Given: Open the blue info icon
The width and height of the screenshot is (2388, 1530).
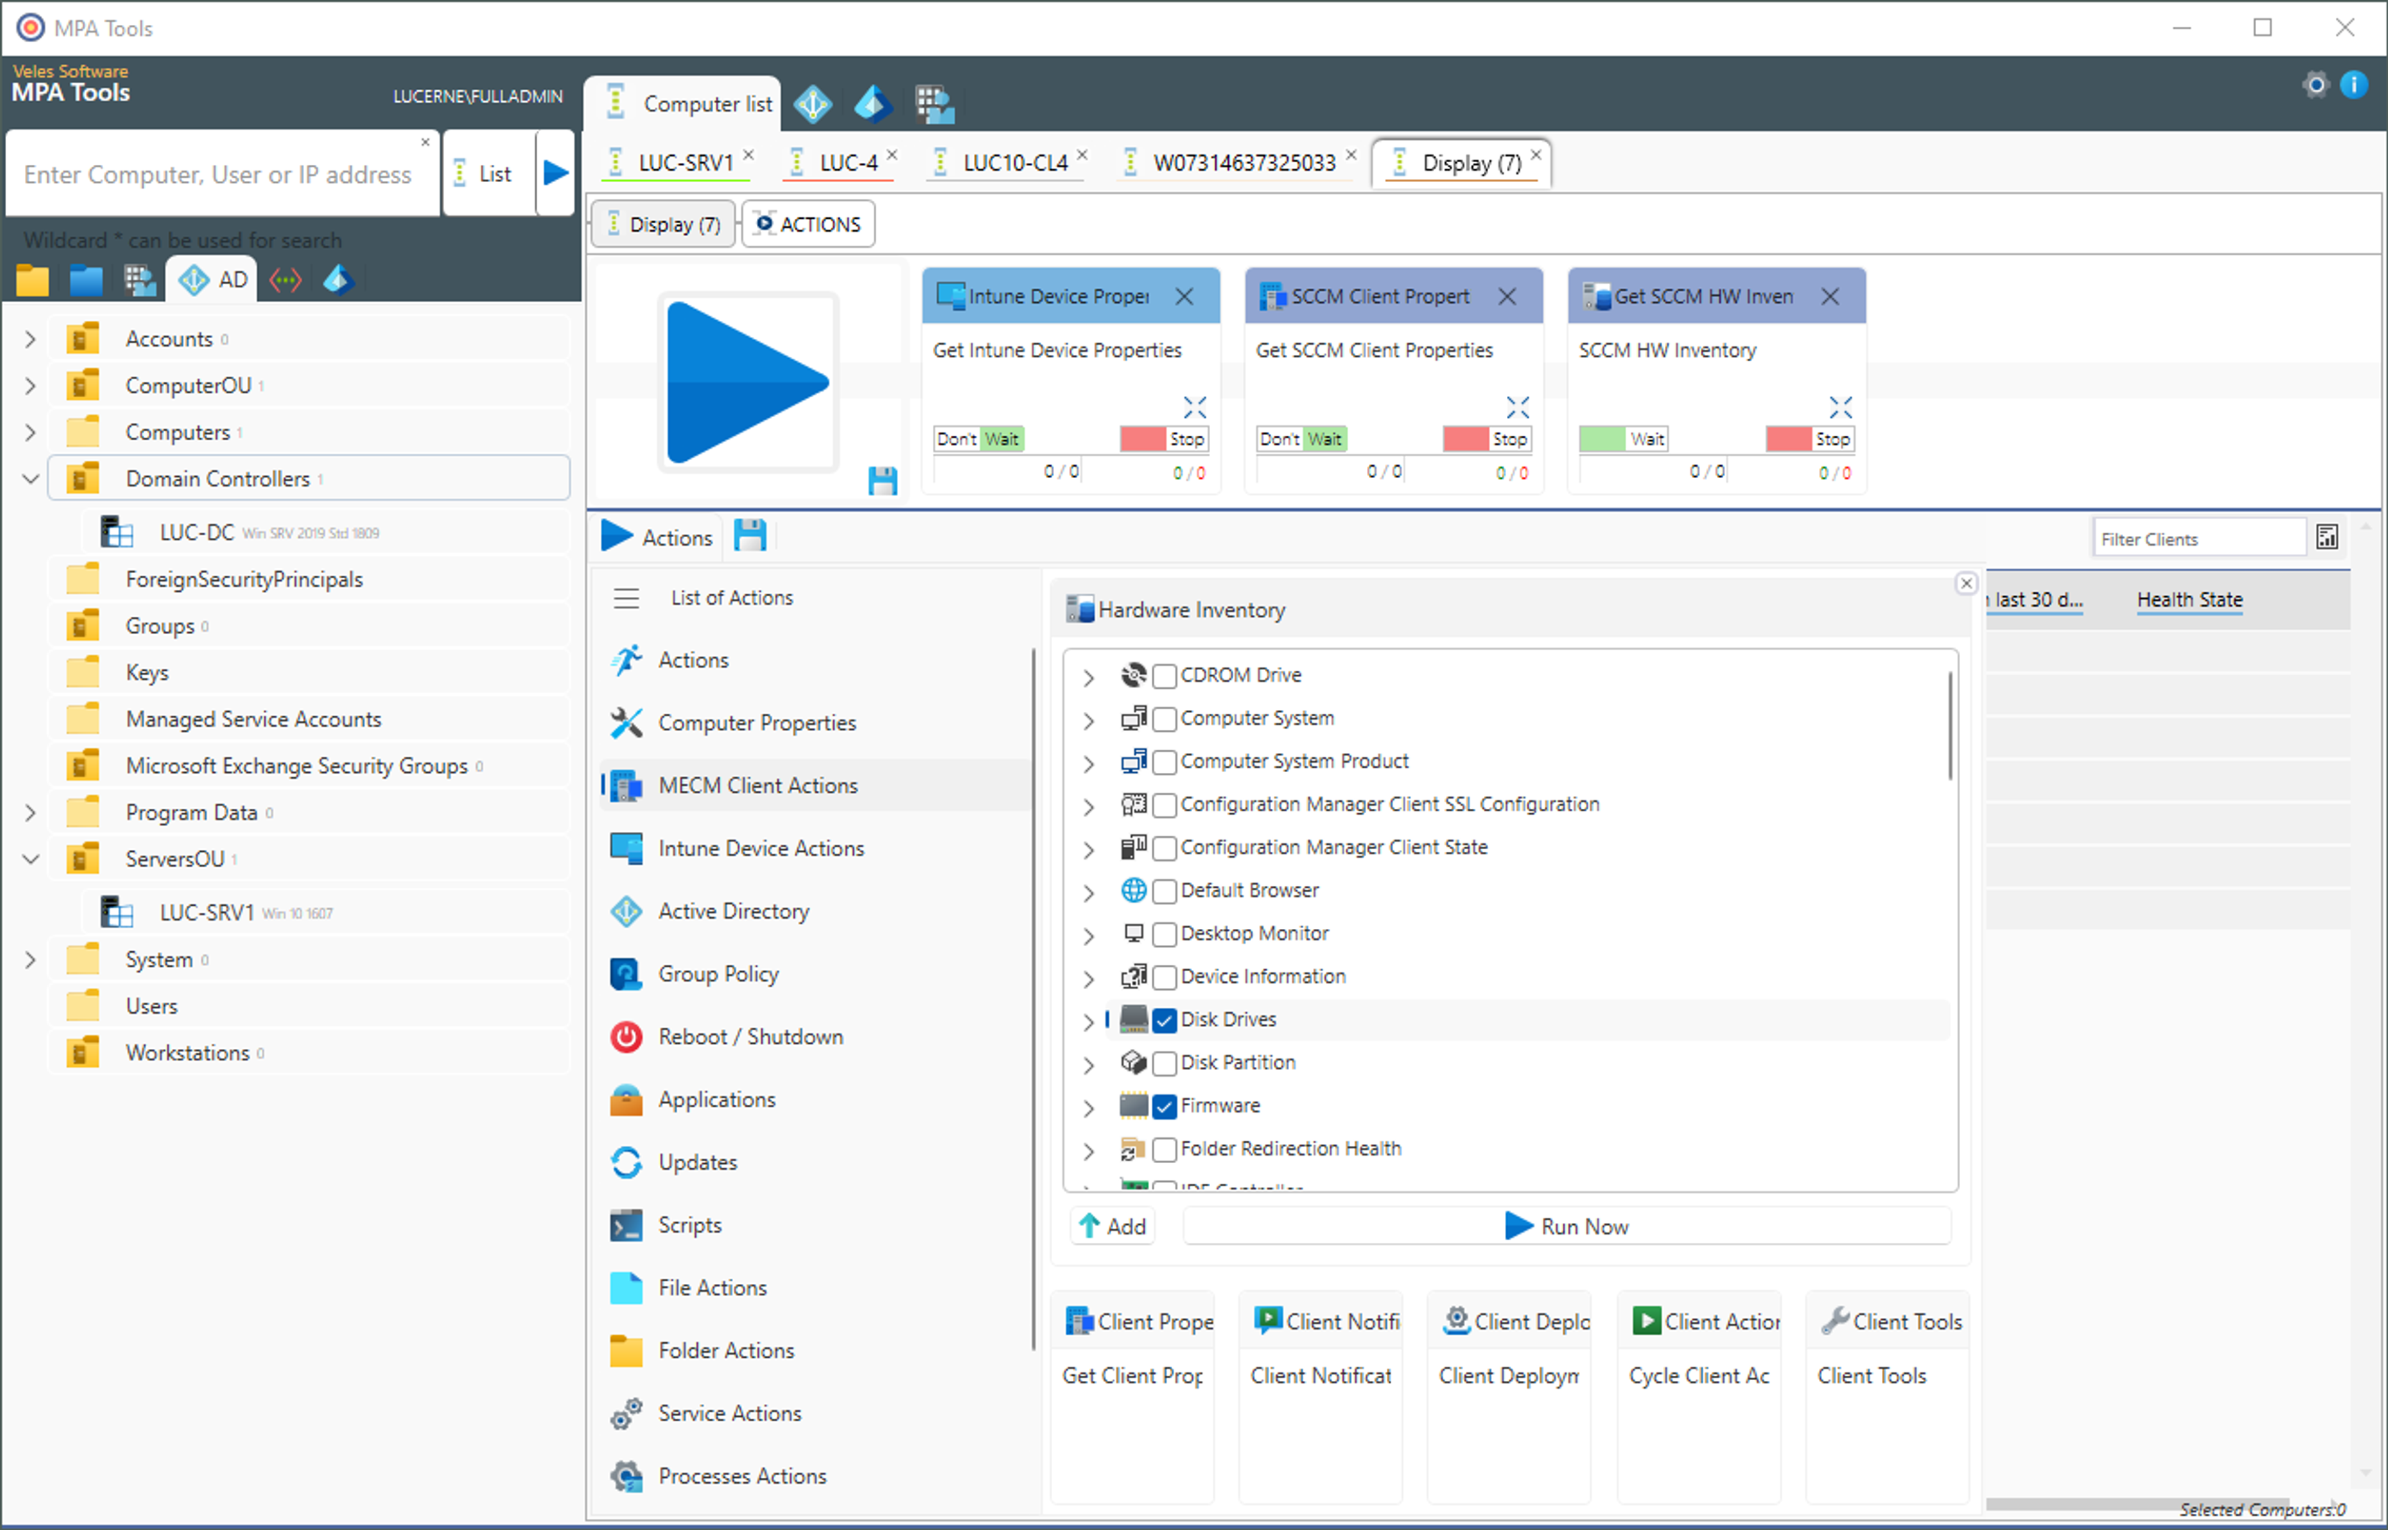Looking at the screenshot, I should [2353, 85].
